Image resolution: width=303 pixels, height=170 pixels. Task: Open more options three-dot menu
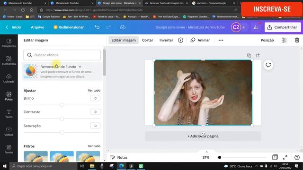pos(221,40)
